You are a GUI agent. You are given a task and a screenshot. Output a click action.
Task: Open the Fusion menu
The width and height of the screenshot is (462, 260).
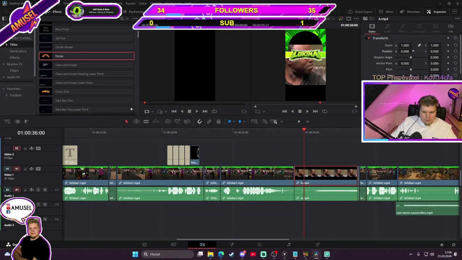(131, 3)
